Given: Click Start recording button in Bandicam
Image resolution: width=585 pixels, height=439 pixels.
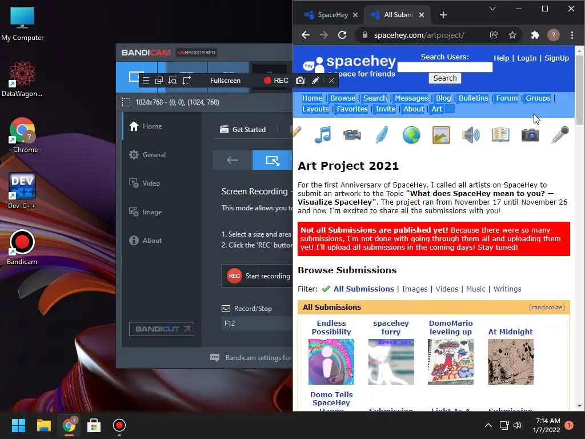Looking at the screenshot, I should click(258, 276).
